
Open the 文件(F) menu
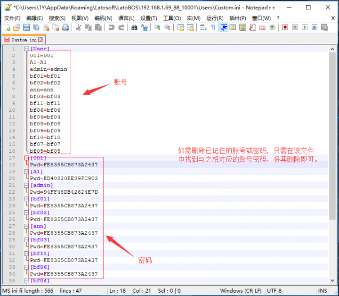coord(12,18)
